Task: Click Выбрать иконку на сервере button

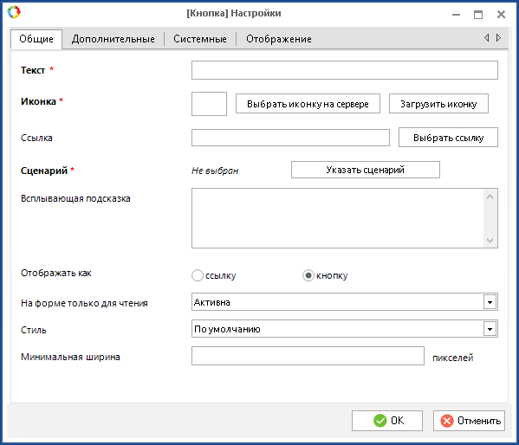Action: 308,104
